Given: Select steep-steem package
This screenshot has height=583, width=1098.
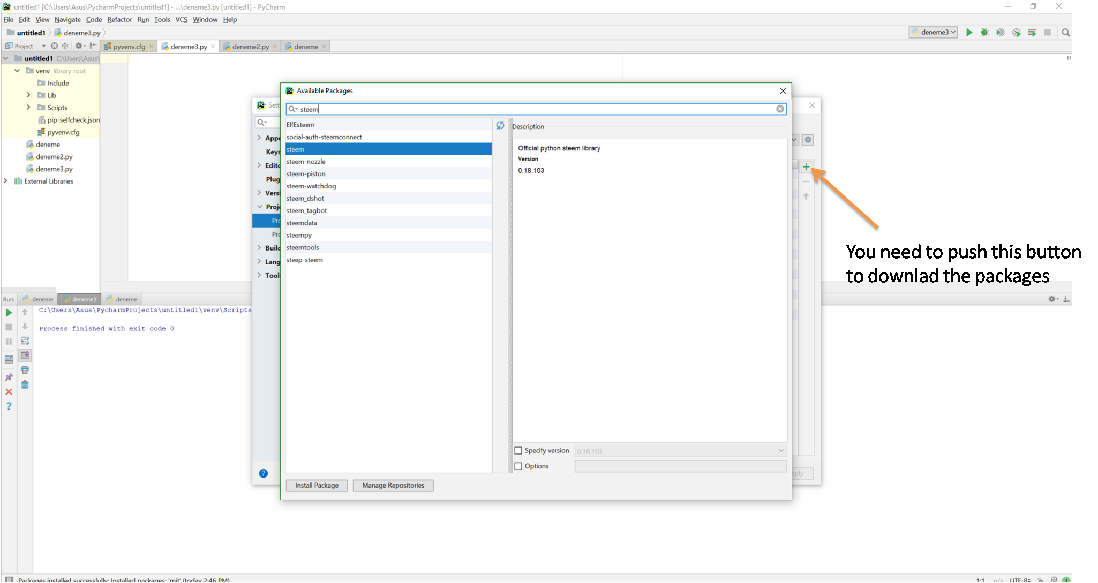Looking at the screenshot, I should click(x=388, y=260).
